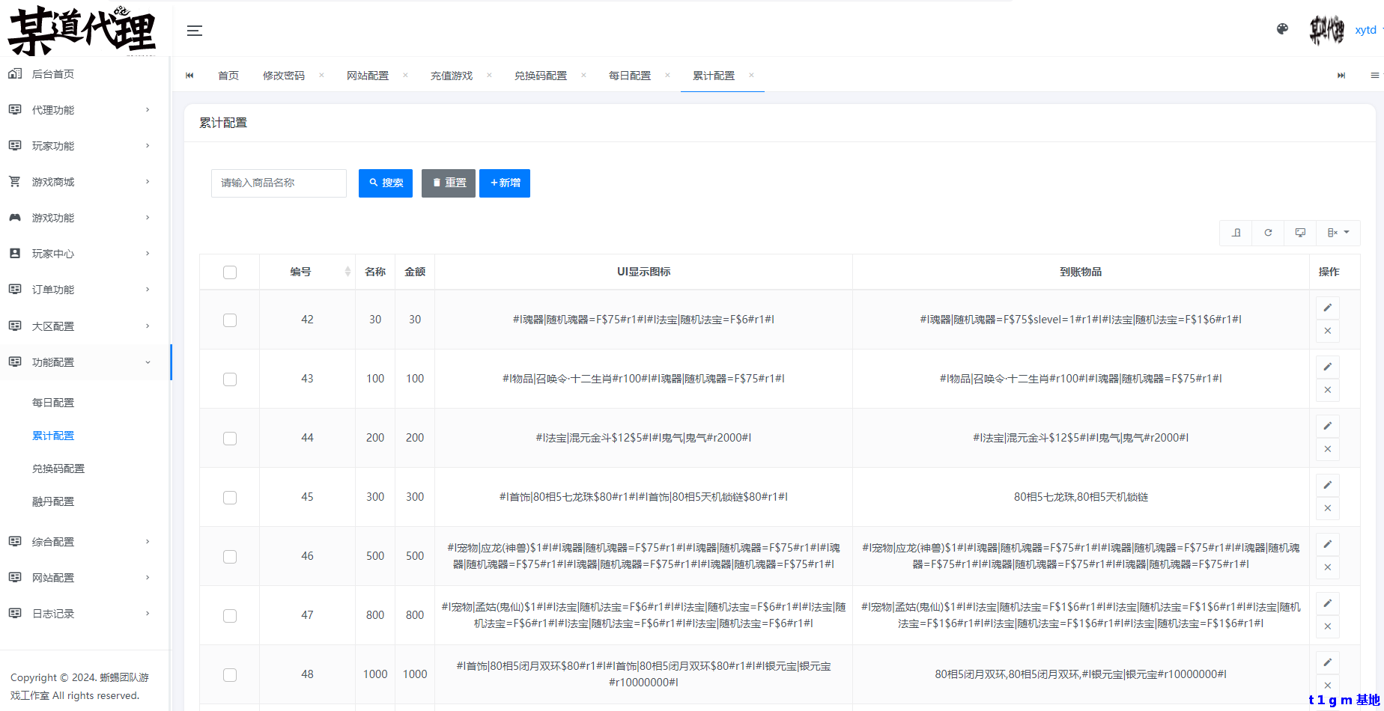The image size is (1384, 711).
Task: Toggle the select-all checkbox in table header
Action: [230, 272]
